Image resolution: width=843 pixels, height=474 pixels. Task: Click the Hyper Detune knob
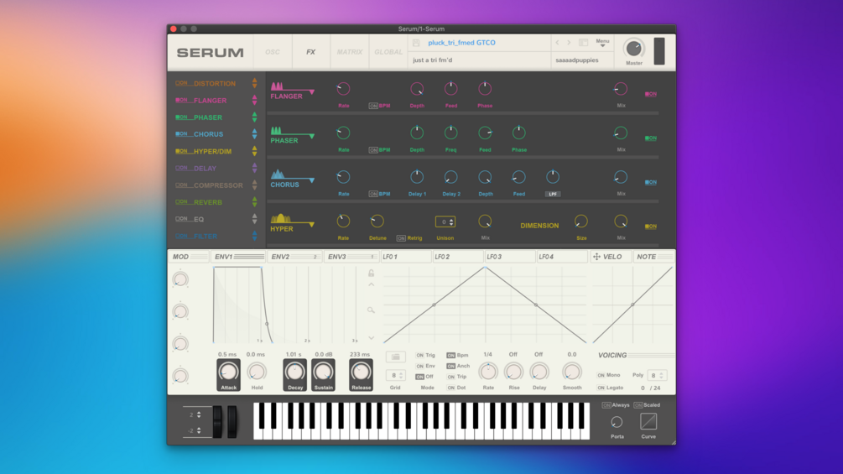click(x=377, y=221)
